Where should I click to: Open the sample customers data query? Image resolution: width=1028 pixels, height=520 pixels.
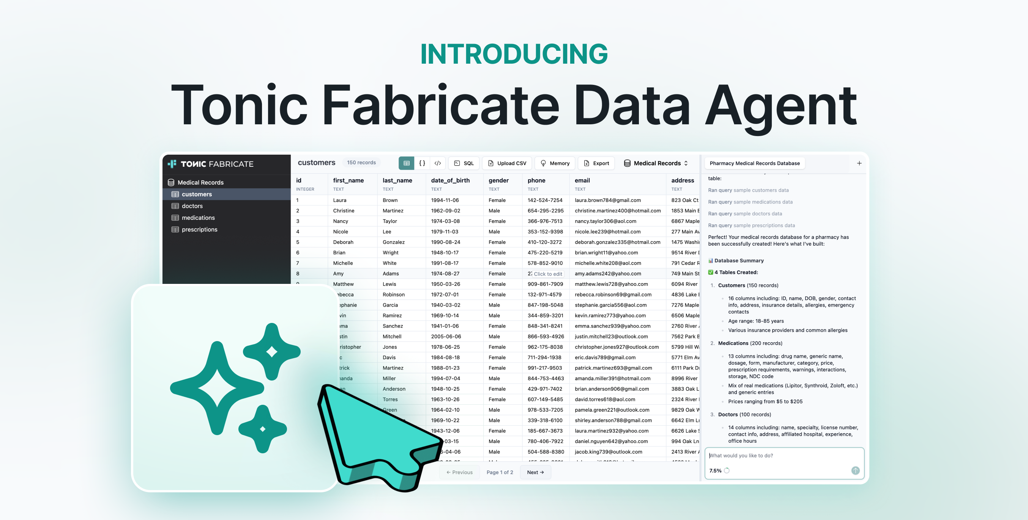748,190
